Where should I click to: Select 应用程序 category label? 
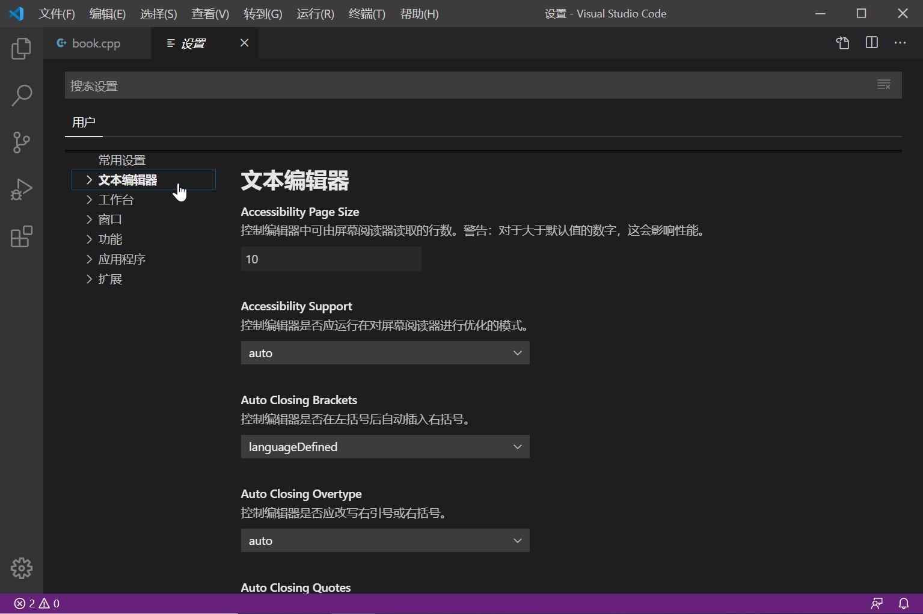[x=122, y=259]
